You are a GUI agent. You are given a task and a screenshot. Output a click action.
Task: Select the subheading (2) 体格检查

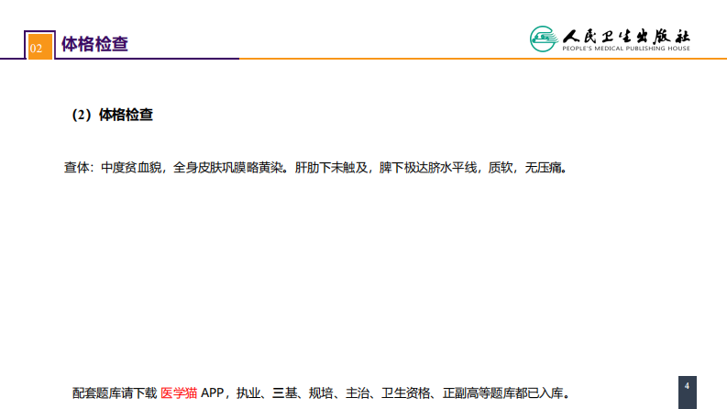click(112, 115)
